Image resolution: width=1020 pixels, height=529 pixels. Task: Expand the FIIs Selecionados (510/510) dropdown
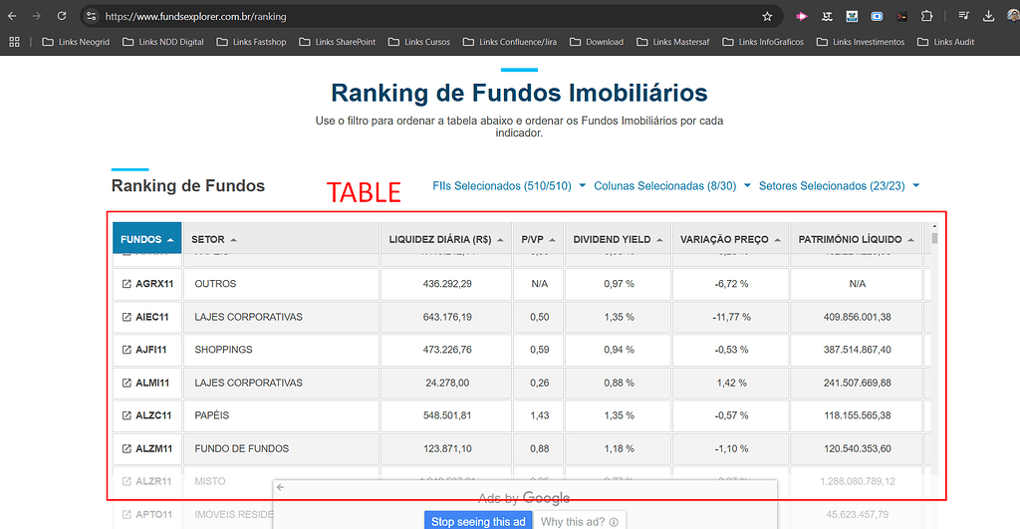coord(509,186)
